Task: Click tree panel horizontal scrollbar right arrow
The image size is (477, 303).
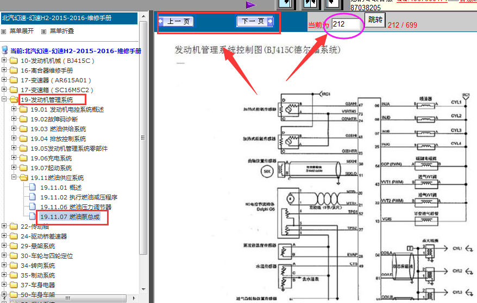Action: click(134, 298)
